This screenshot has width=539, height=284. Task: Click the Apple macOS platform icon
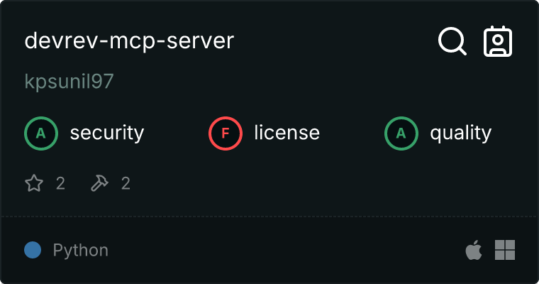pyautogui.click(x=473, y=250)
